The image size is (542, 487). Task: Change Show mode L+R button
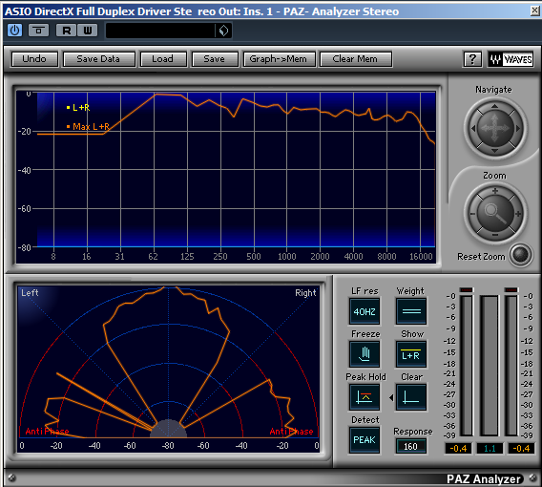pyautogui.click(x=411, y=354)
